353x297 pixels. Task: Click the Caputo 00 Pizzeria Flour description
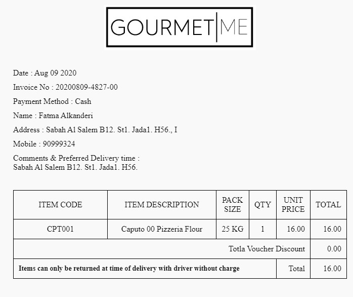pos(162,229)
